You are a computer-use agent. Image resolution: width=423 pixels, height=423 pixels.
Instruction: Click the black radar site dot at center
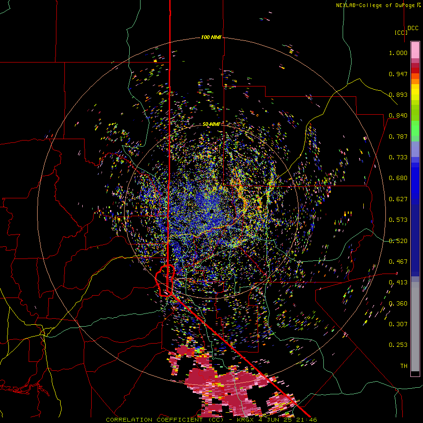(212, 211)
